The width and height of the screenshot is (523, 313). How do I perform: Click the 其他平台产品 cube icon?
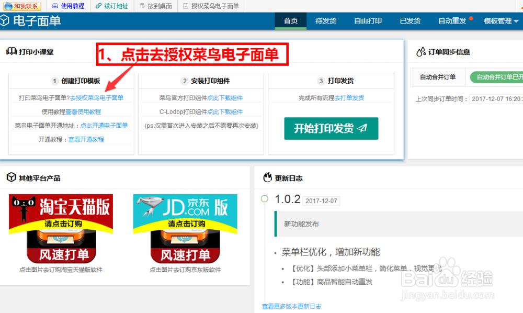[12, 178]
